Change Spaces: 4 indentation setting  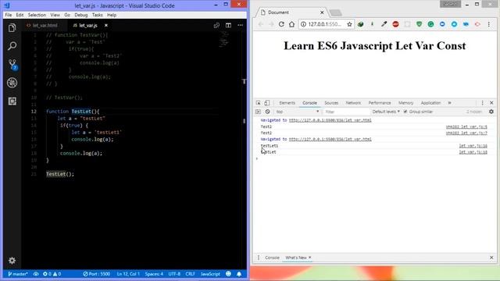[154, 274]
